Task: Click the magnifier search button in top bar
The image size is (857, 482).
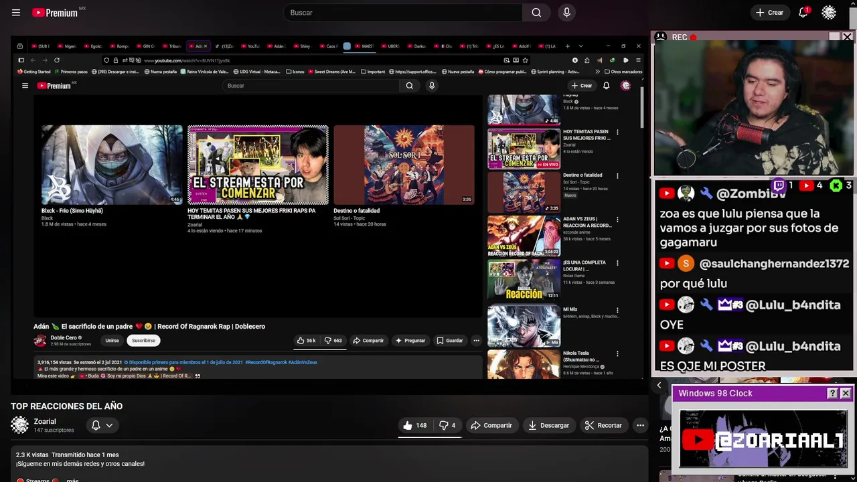Action: (536, 13)
